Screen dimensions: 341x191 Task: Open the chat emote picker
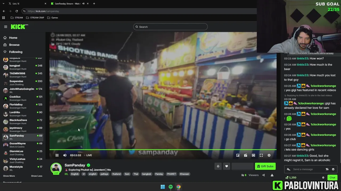pos(333,169)
